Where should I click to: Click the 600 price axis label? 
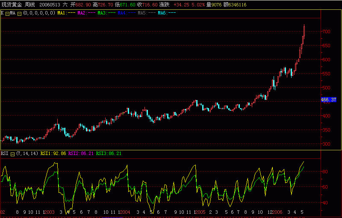click(x=327, y=60)
